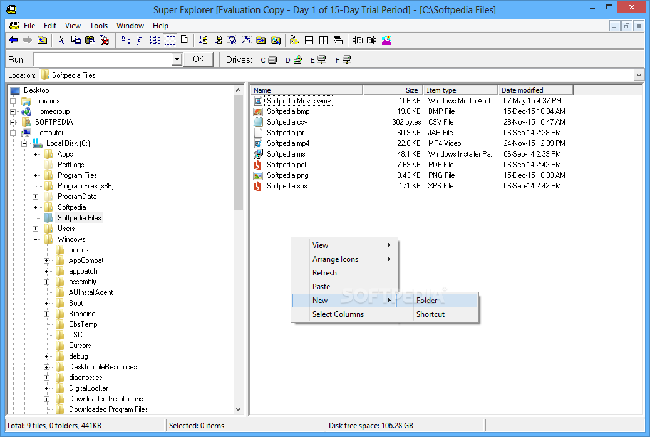Select Softpedia Files folder in tree
This screenshot has height=437, width=650.
point(79,218)
